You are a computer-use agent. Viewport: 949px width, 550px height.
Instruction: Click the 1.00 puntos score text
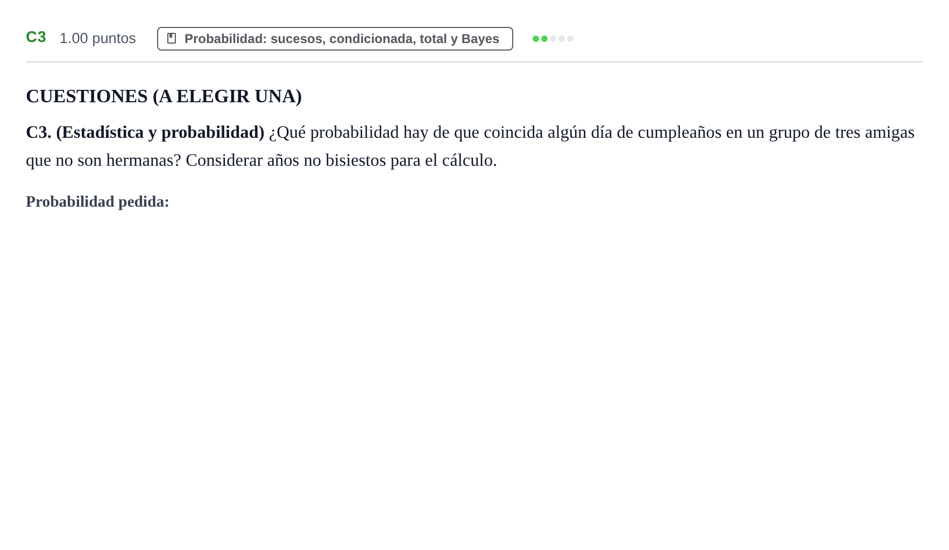tap(97, 39)
